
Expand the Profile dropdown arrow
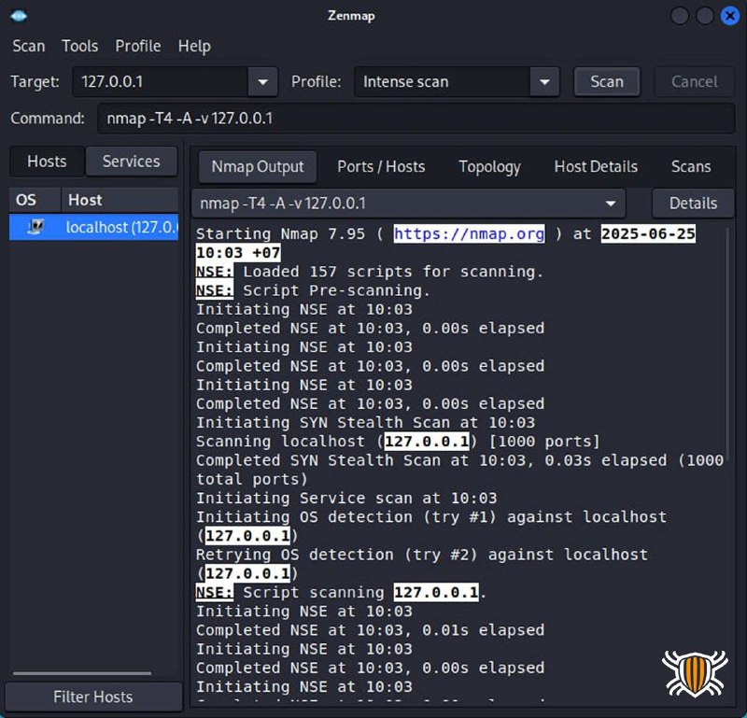point(544,82)
